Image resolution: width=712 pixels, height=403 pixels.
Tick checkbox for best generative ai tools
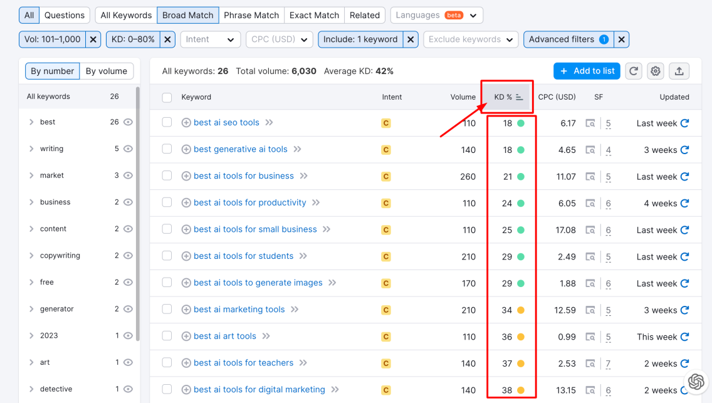(x=167, y=149)
